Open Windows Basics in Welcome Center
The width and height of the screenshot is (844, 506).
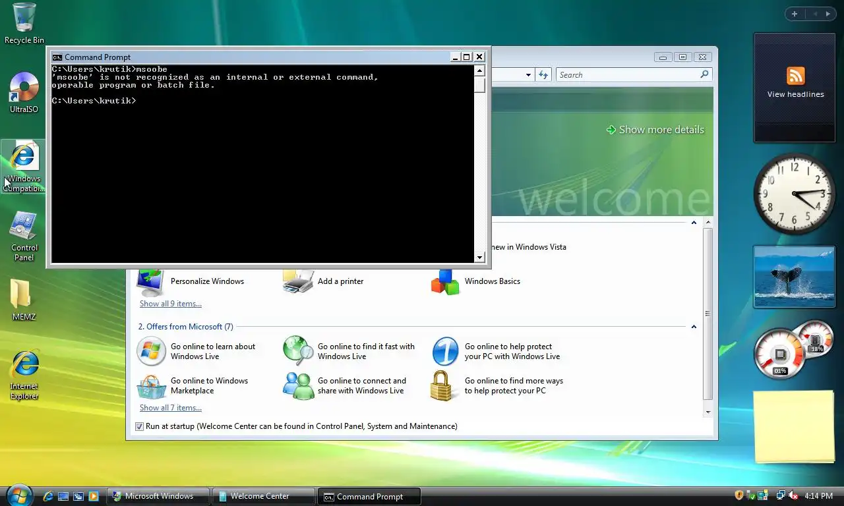pos(475,281)
